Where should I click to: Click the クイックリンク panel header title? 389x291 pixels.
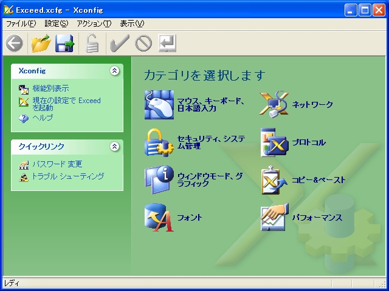[41, 147]
